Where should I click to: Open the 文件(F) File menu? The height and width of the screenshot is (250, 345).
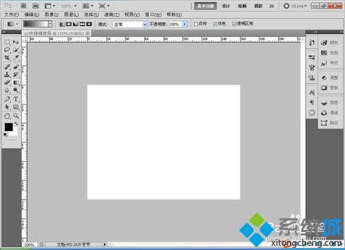[11, 14]
